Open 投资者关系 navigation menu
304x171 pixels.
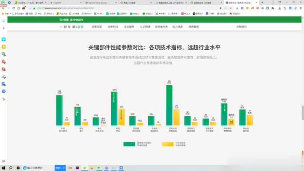(x=161, y=27)
